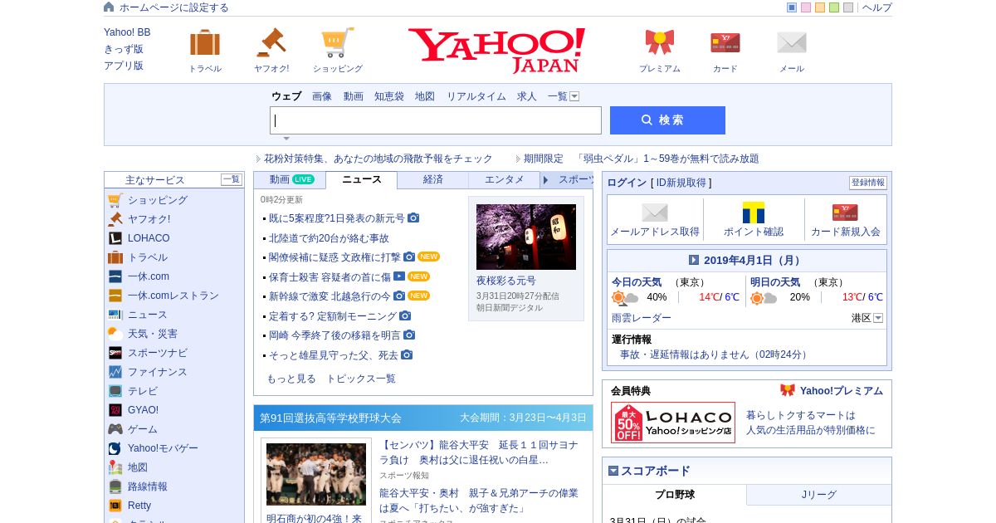Open the 港区 weather area dropdown
Image resolution: width=996 pixels, height=523 pixels.
(878, 318)
